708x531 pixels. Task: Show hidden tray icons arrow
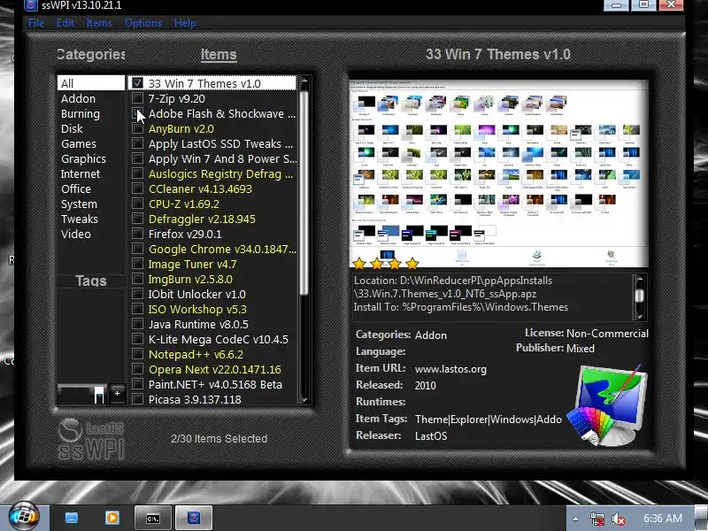coord(575,519)
